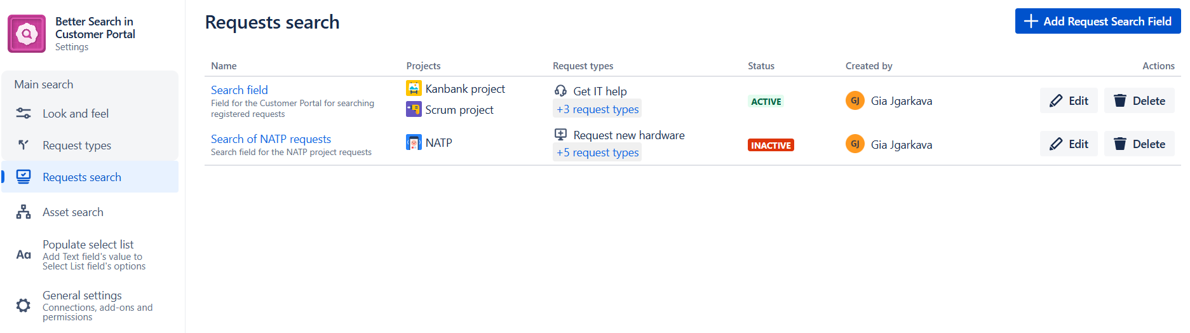
Task: Click the Scrum project avatar icon
Action: click(x=414, y=109)
